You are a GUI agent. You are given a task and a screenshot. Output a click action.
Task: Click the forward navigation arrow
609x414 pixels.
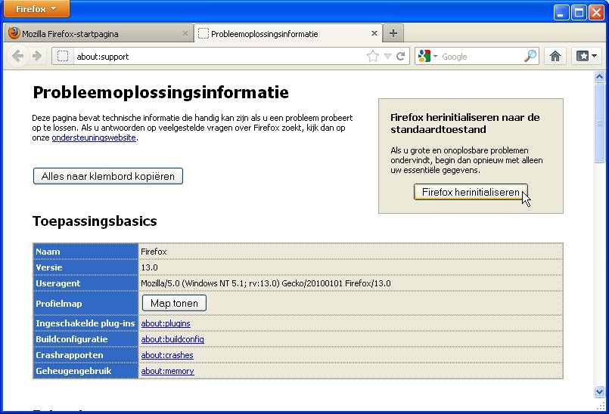coord(36,56)
